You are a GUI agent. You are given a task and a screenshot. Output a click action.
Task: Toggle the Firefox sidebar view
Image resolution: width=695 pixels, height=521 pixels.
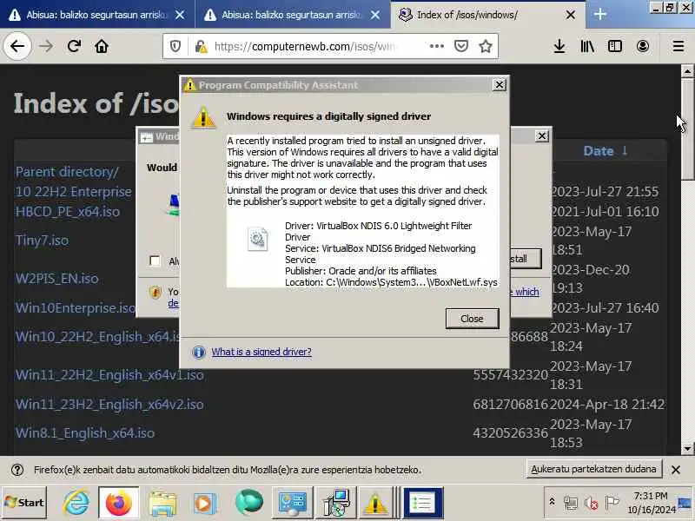[x=615, y=46]
